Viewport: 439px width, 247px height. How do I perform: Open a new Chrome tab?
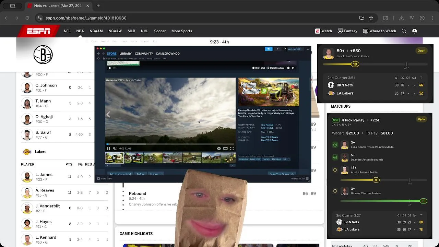pyautogui.click(x=98, y=5)
